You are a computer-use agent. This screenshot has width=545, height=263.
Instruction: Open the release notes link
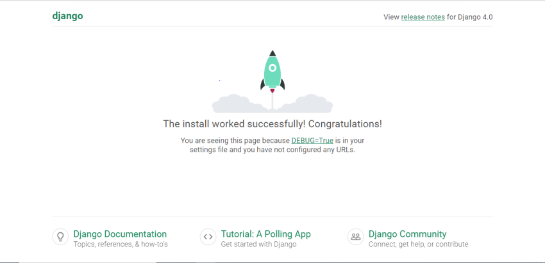[423, 17]
